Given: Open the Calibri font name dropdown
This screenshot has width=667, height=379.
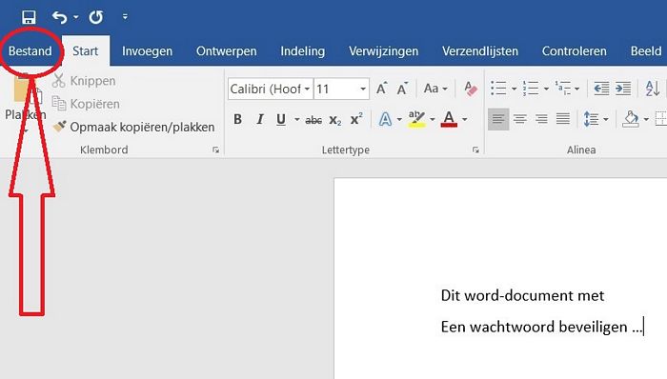Looking at the screenshot, I should (x=307, y=89).
